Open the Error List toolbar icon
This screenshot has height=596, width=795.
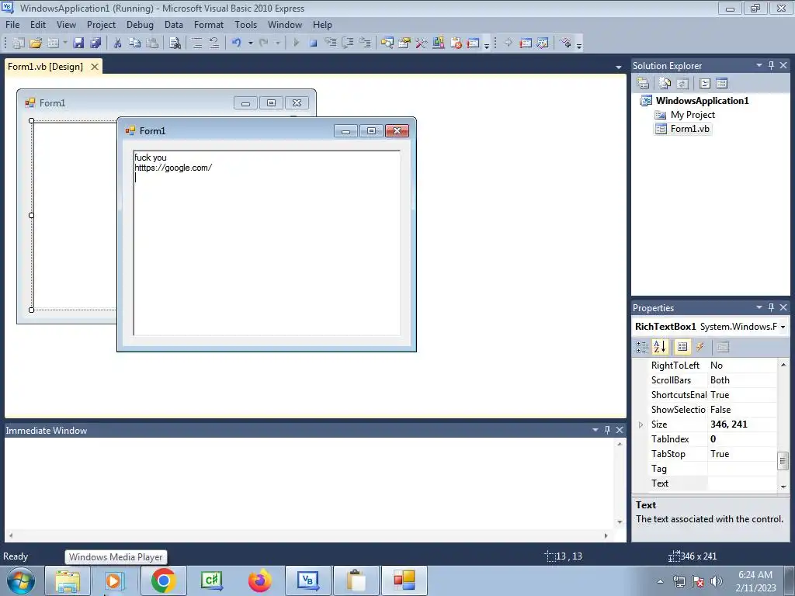pos(455,43)
